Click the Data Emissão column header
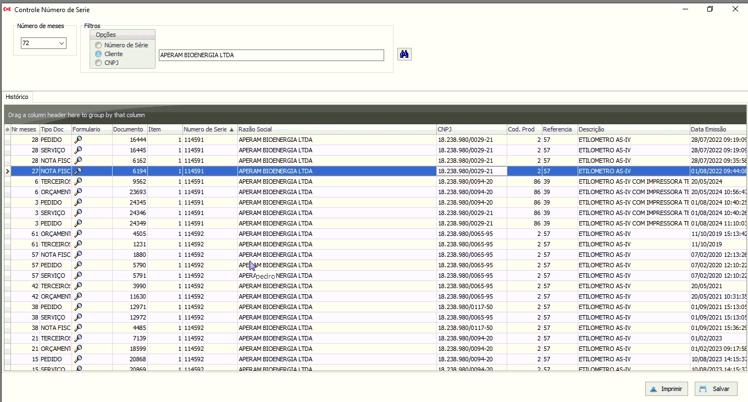Image resolution: width=748 pixels, height=402 pixels. pyautogui.click(x=717, y=129)
